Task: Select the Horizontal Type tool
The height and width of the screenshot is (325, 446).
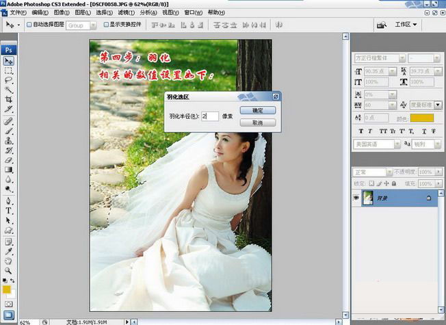Action: click(x=9, y=211)
